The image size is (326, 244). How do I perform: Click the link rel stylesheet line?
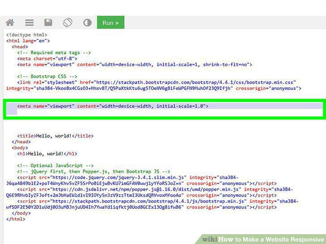(x=157, y=82)
